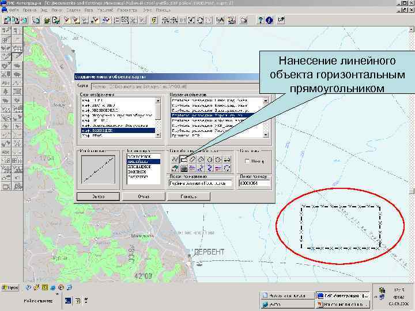Click the line object preview image
The image size is (415, 311).
click(98, 169)
